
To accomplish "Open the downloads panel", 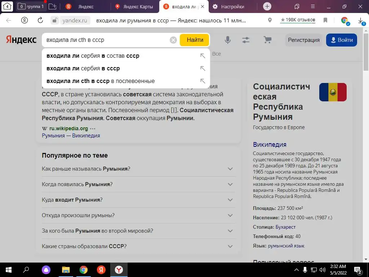I will point(361,21).
